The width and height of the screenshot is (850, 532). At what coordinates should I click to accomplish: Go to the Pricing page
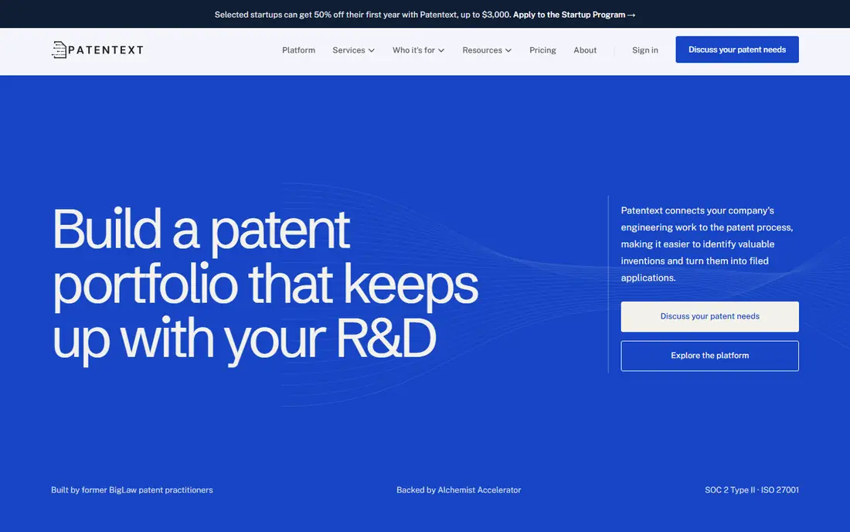(x=542, y=50)
